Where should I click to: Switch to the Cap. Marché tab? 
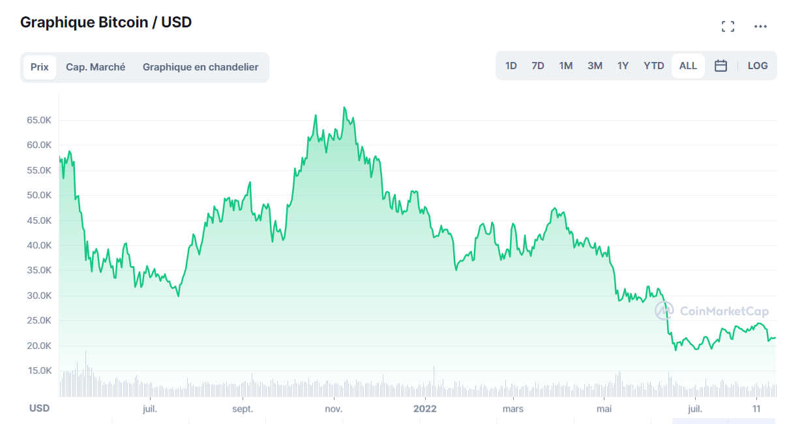point(95,67)
